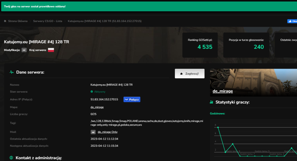
Task: Click the green vote success notification banner
Action: (149, 7)
